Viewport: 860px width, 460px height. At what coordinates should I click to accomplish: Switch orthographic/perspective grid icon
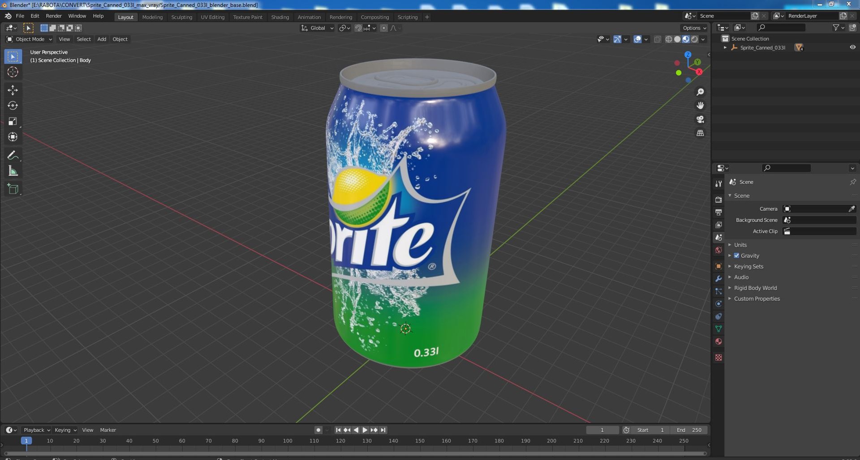pyautogui.click(x=700, y=133)
